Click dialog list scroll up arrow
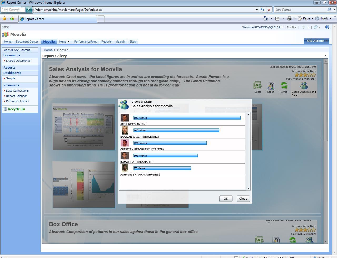 [x=248, y=114]
